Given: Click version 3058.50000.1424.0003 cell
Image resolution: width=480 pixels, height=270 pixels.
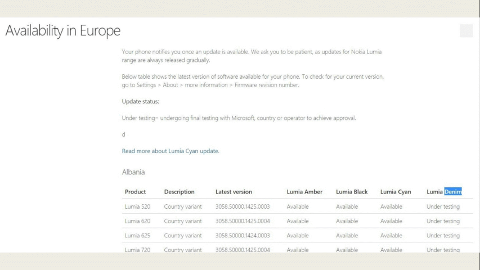Looking at the screenshot, I should 243,236.
